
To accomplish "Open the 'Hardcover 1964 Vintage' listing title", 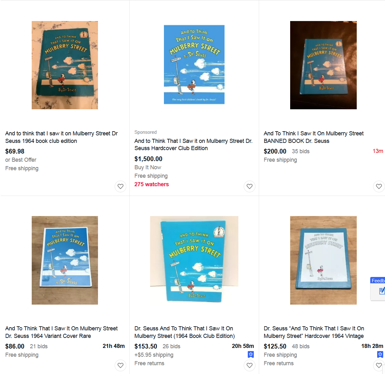I will pos(314,332).
